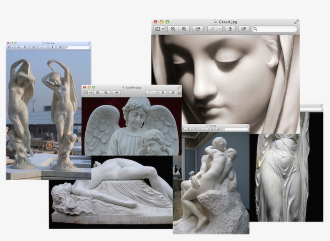This screenshot has width=330, height=241.
Task: Open highlight options dropdown in Fear.jpg window
Action: coord(46,47)
